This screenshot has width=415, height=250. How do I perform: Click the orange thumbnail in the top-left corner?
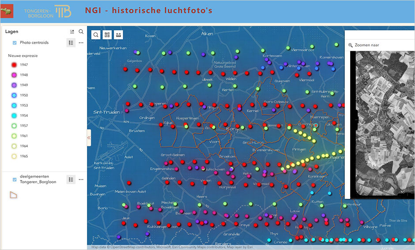pos(7,11)
